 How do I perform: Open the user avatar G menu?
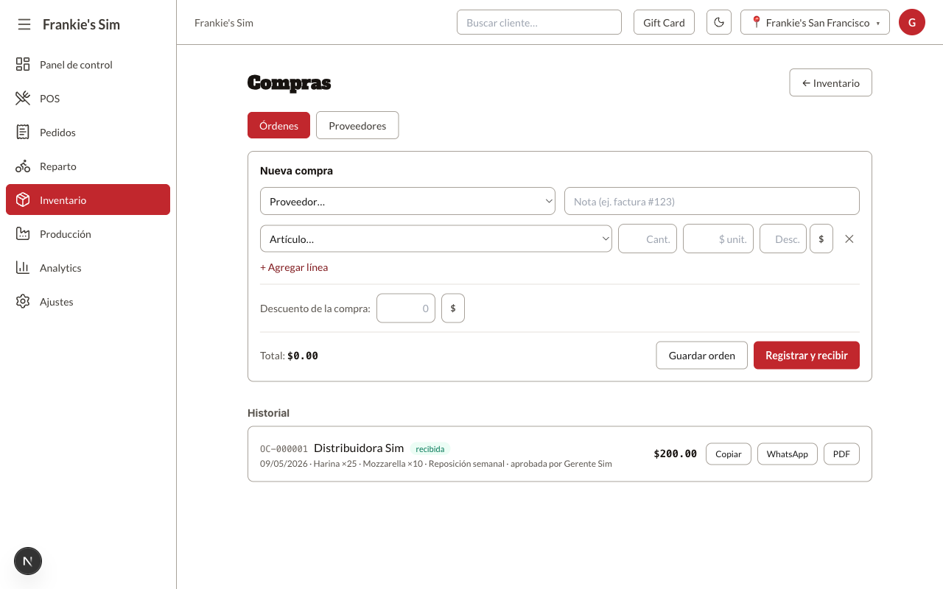[x=912, y=22]
